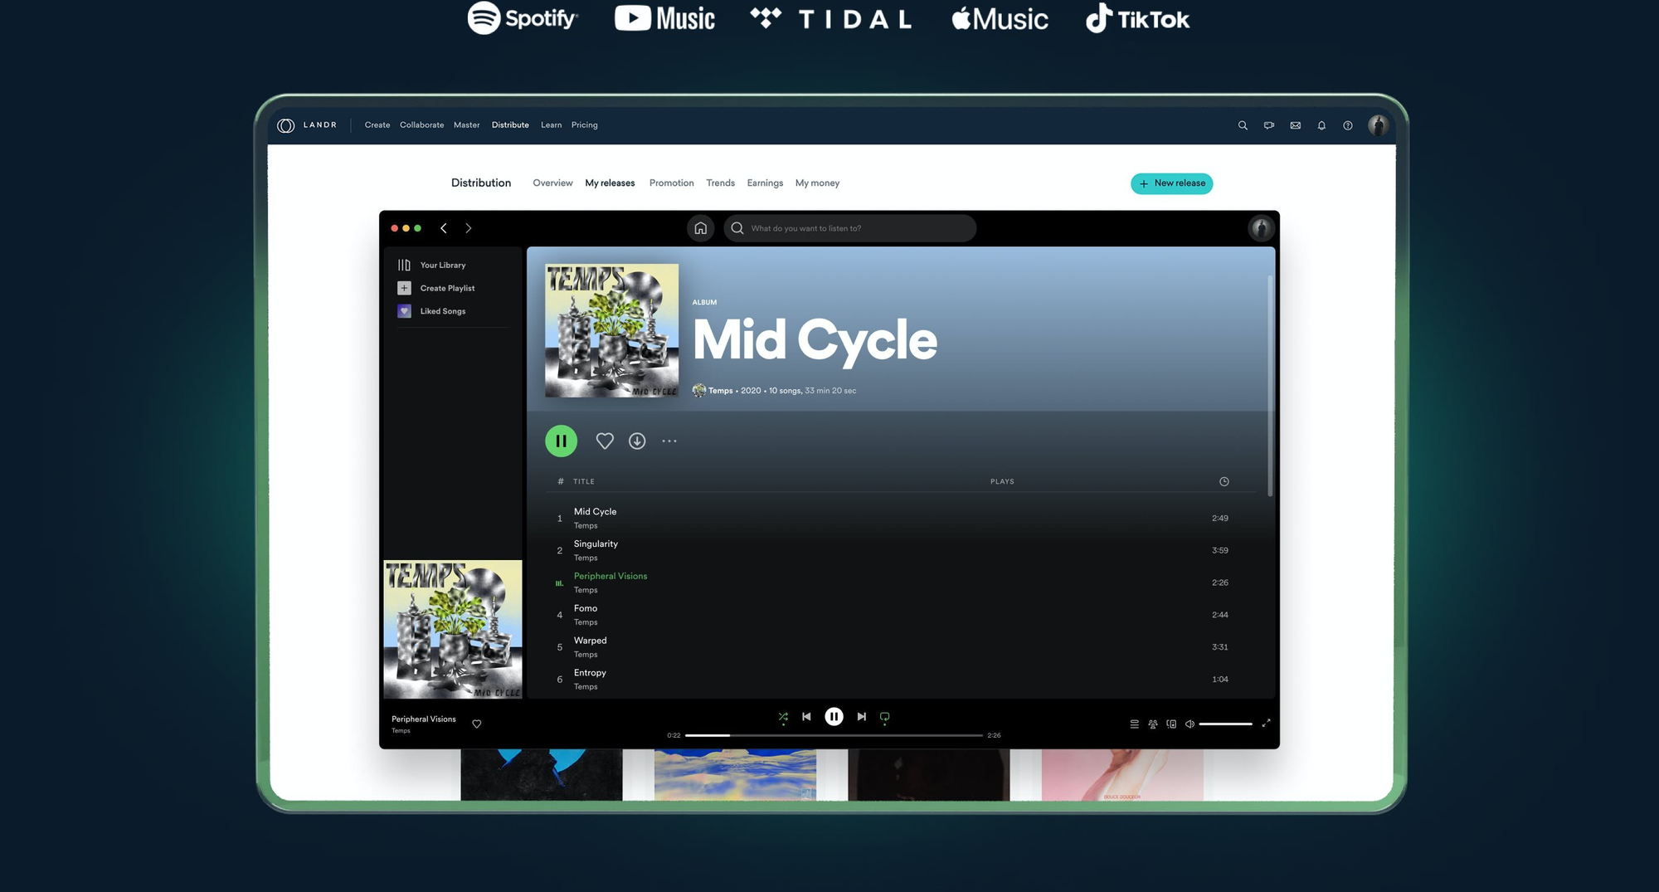This screenshot has width=1659, height=892.
Task: Click the Spotify search input field
Action: click(x=850, y=228)
